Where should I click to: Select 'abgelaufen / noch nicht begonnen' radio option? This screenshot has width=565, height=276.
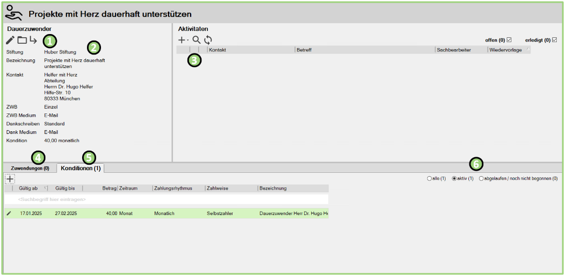click(x=481, y=178)
